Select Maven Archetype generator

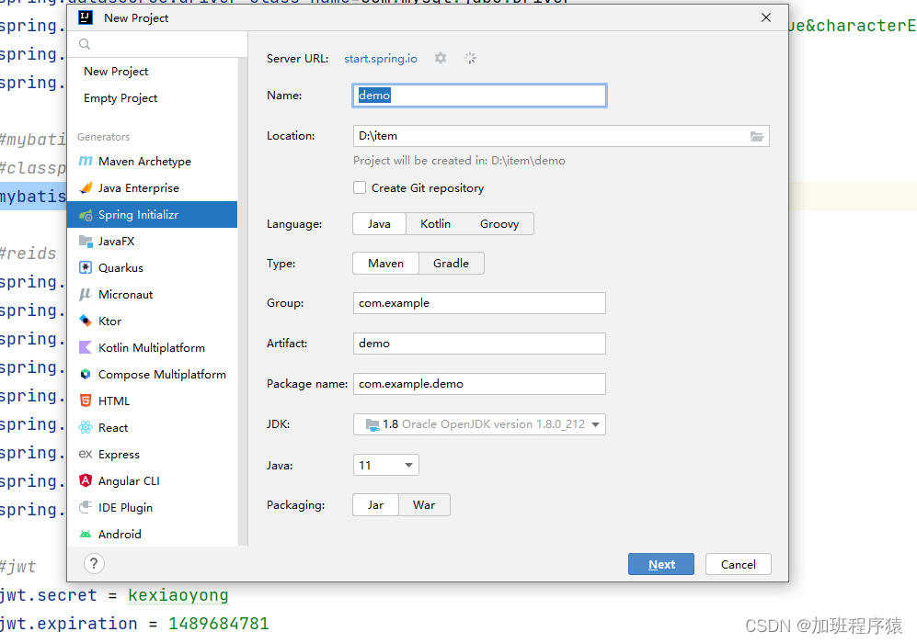152,161
